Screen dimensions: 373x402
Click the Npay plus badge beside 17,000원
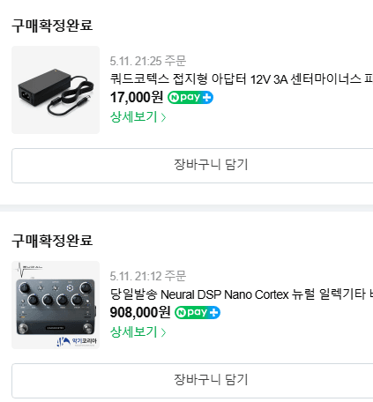(190, 97)
